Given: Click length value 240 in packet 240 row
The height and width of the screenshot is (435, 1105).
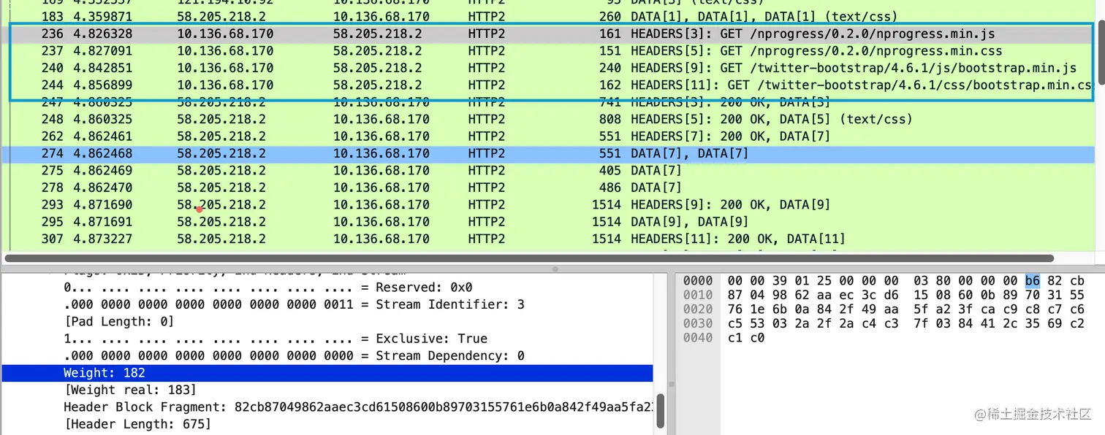Looking at the screenshot, I should pyautogui.click(x=609, y=68).
